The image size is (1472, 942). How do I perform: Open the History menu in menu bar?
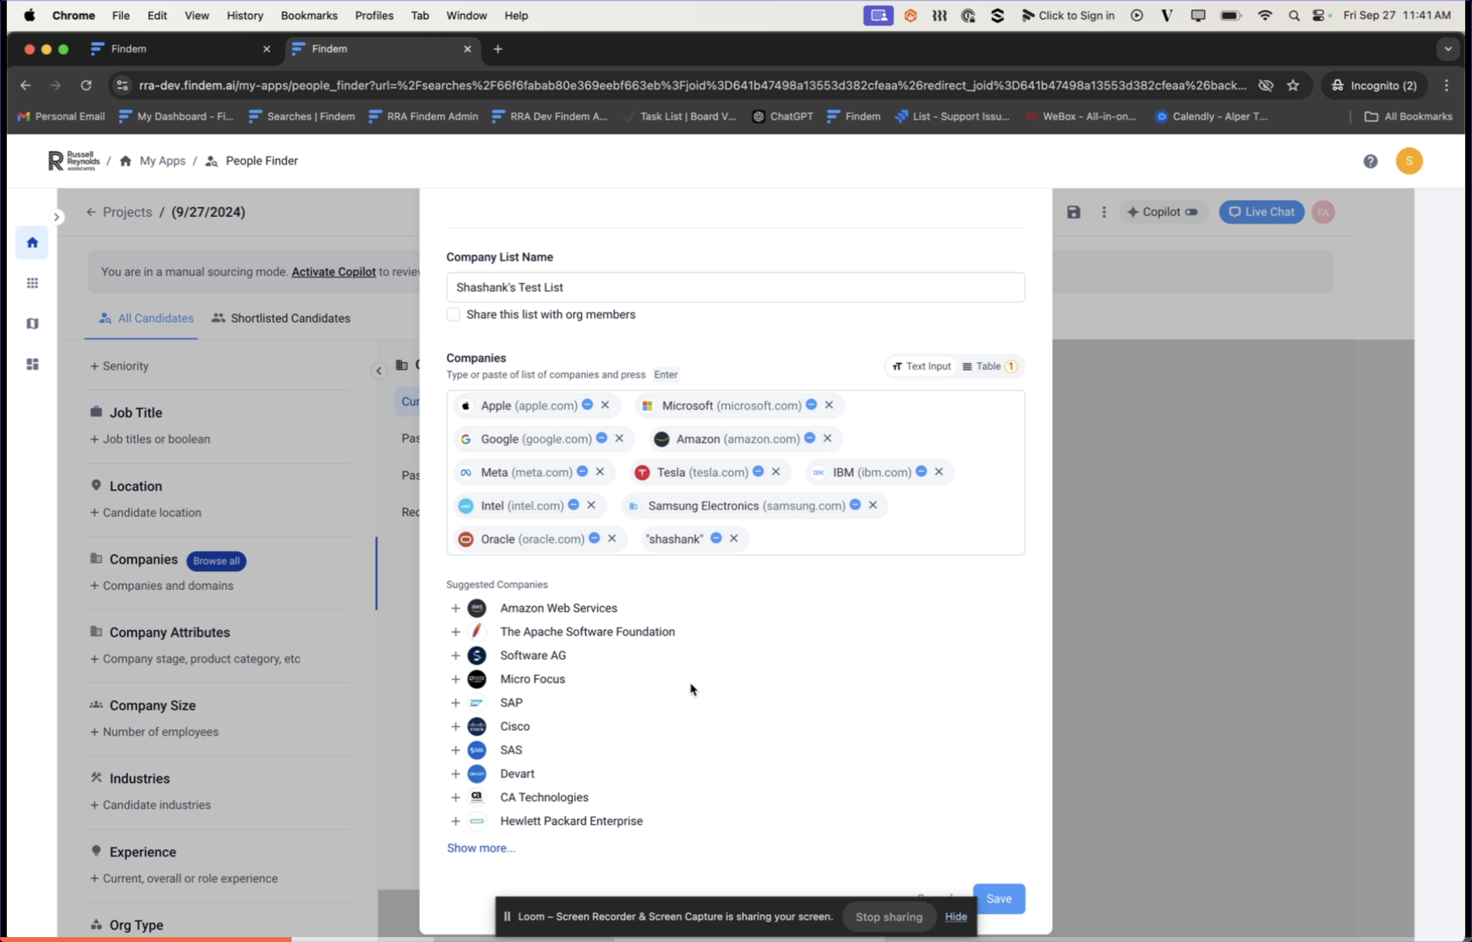pos(245,15)
